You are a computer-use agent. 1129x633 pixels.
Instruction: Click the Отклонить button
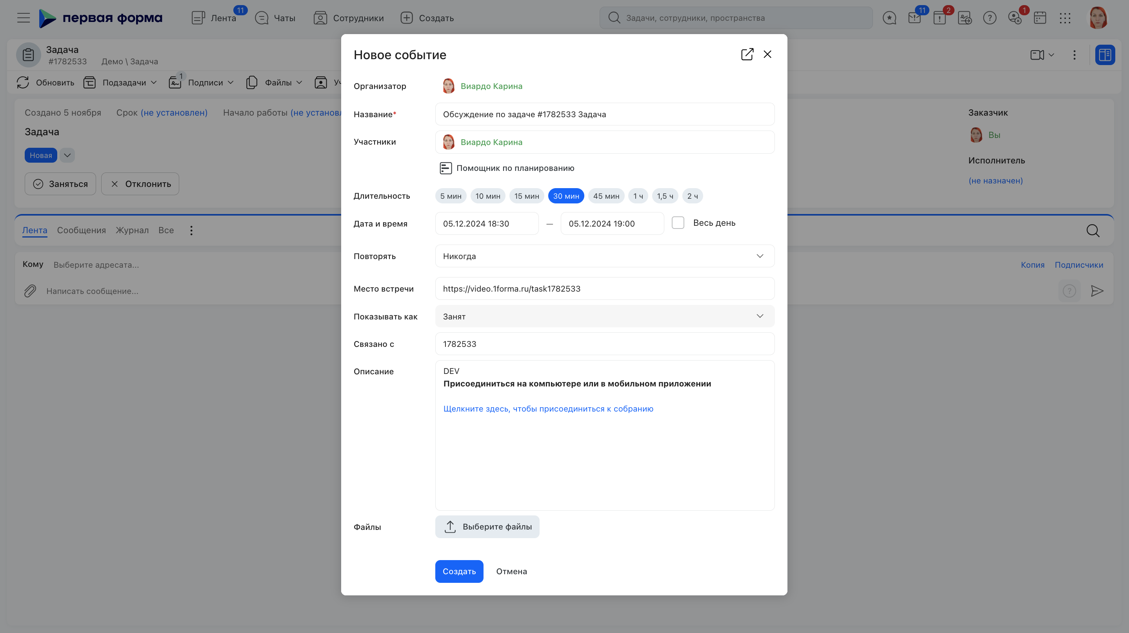coord(140,184)
